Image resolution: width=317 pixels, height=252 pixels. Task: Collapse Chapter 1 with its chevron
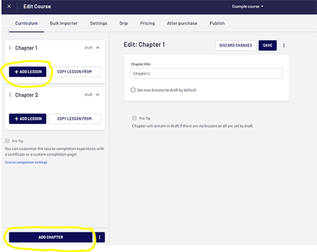click(x=98, y=48)
